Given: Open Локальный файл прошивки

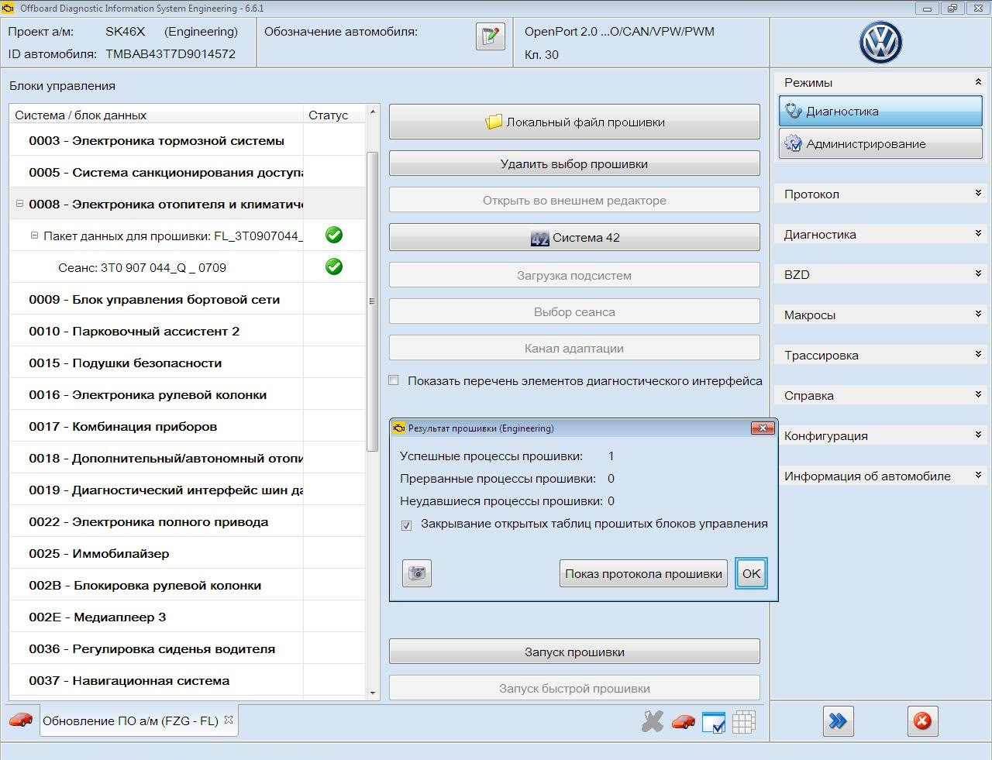Looking at the screenshot, I should (574, 122).
